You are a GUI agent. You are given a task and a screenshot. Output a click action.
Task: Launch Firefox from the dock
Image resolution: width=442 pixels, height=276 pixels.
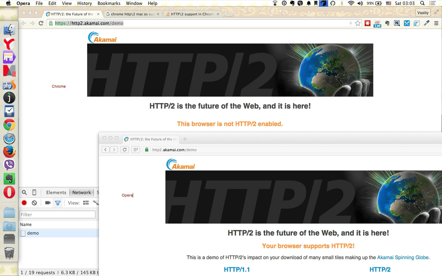[x=9, y=152]
